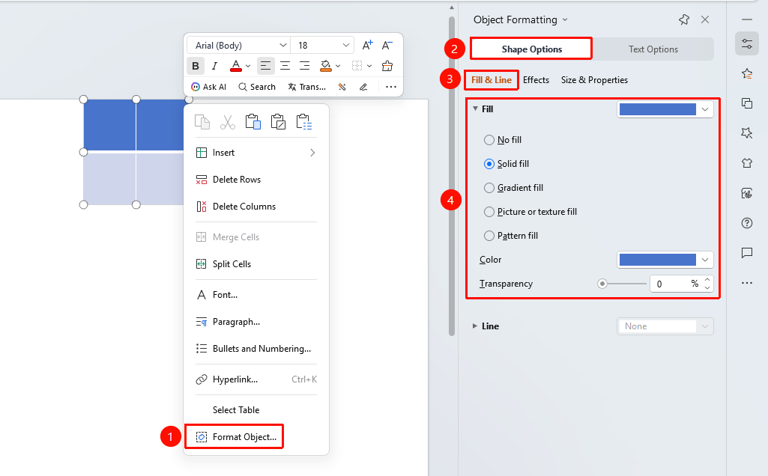Select the No fill radio button
The image size is (768, 476).
pos(489,140)
